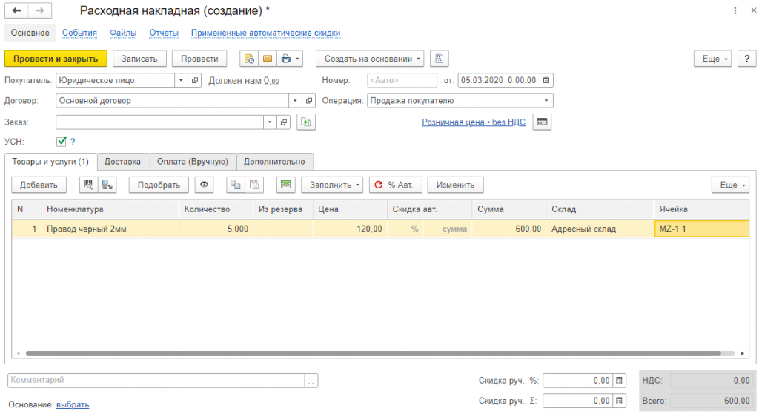
Task: Switch to the Дополнительно tab
Action: coord(274,162)
